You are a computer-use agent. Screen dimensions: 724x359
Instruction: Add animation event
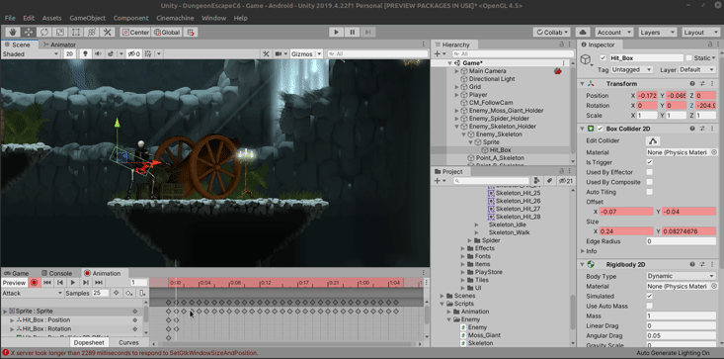[142, 293]
